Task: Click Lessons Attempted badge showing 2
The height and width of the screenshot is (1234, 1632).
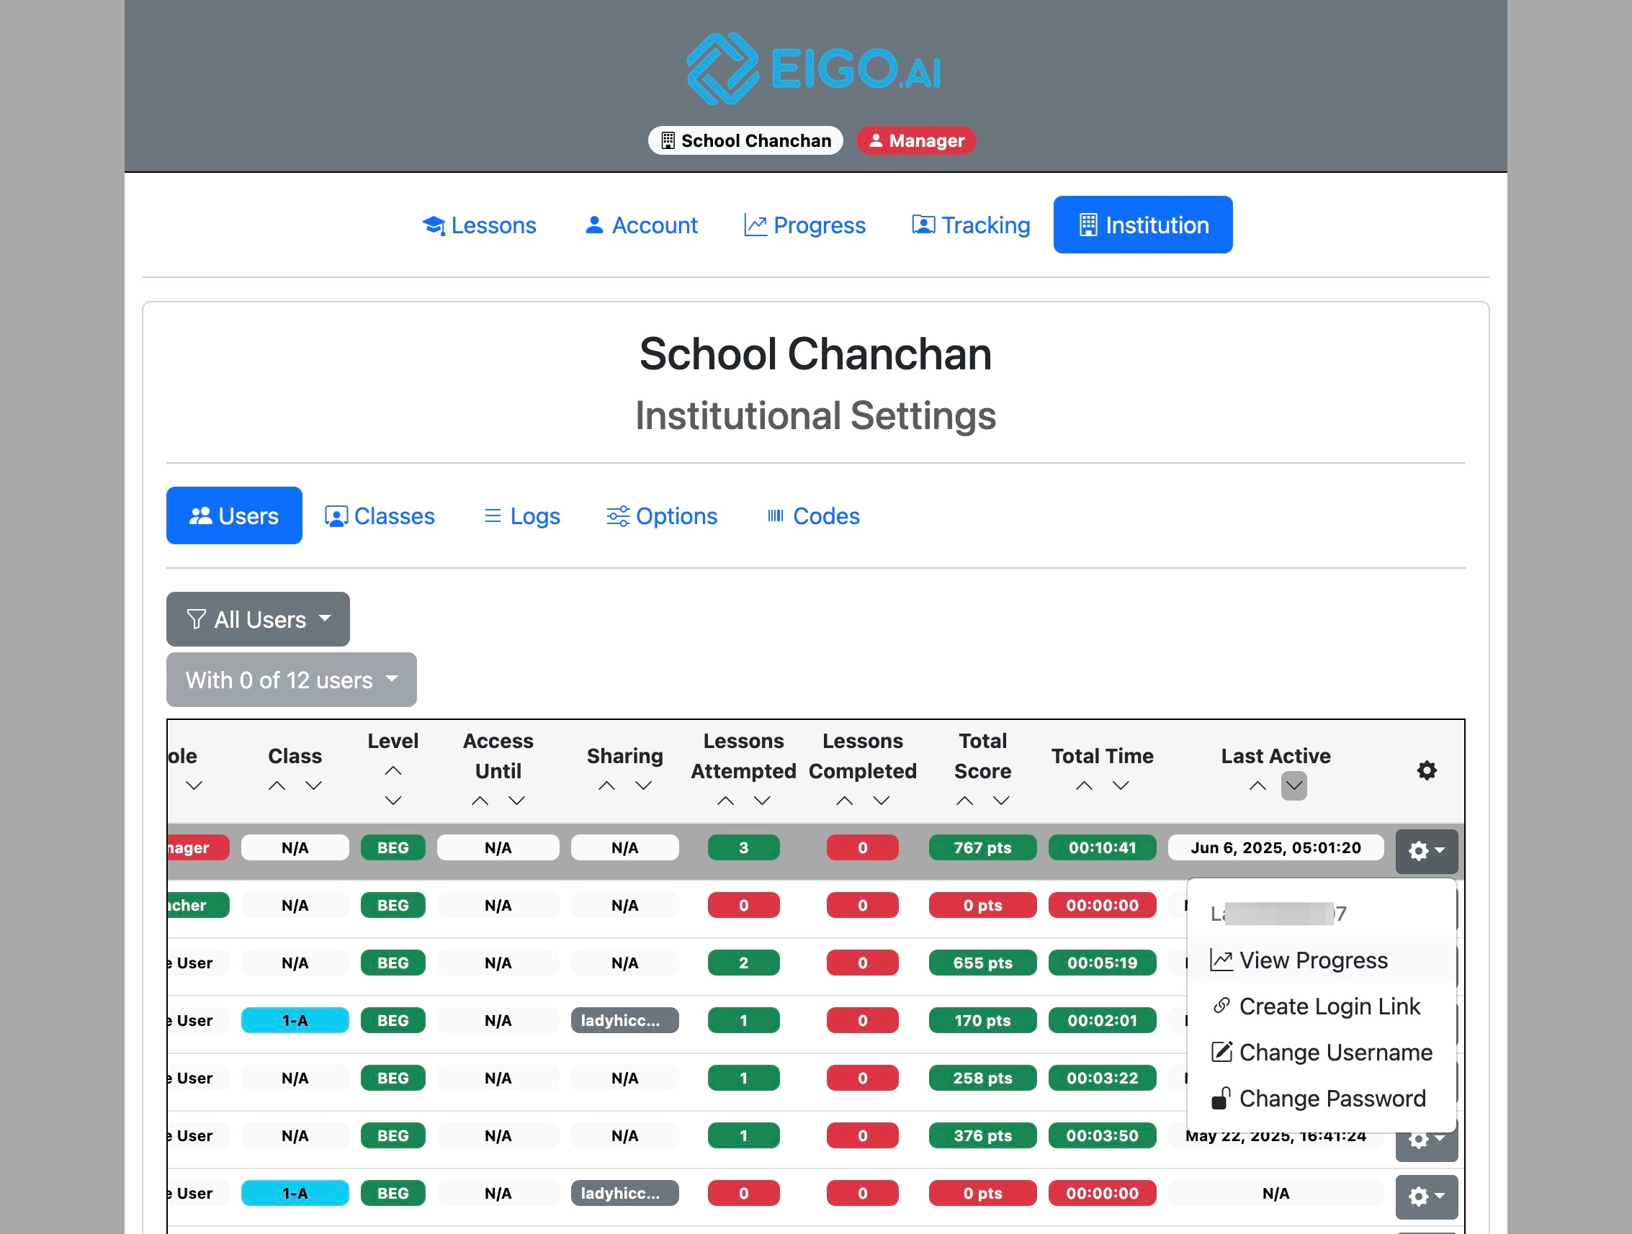Action: 744,963
